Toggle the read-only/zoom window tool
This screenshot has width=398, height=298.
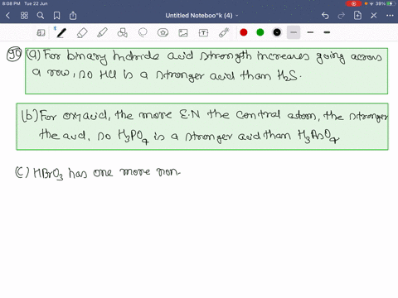pyautogui.click(x=41, y=33)
